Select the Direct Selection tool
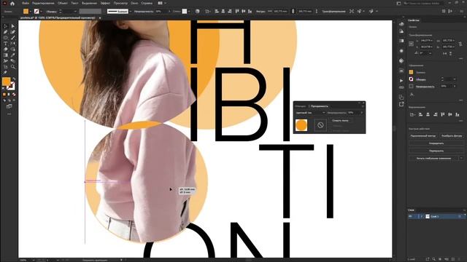Image resolution: width=467 pixels, height=262 pixels. coord(13,26)
